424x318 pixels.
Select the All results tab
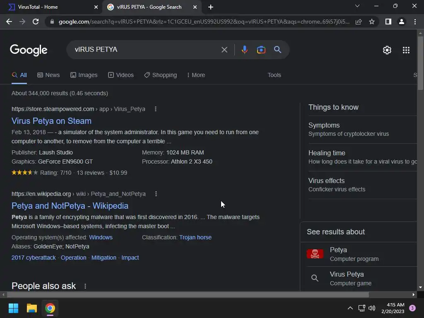(19, 75)
